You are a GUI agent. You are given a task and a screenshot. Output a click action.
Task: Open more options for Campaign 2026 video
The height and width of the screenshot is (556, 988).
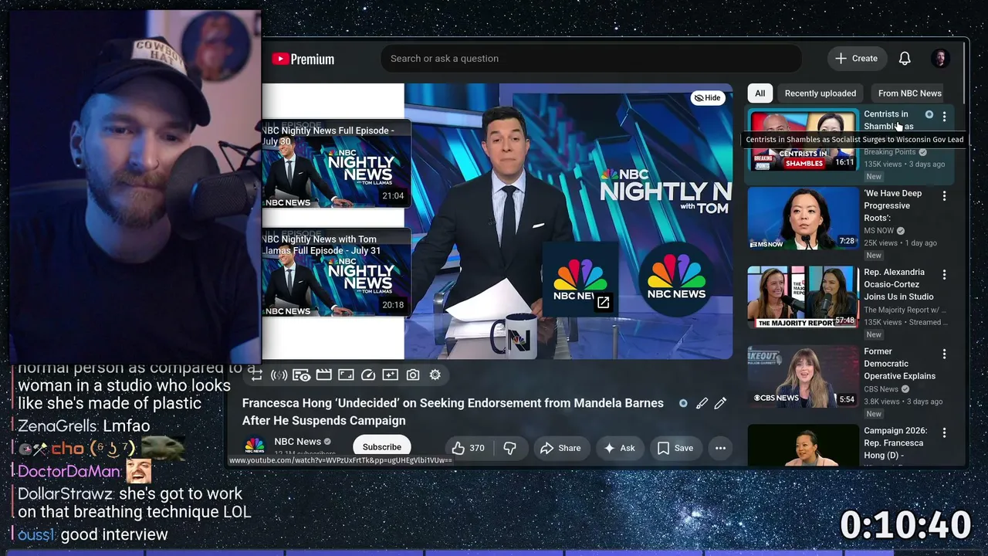[x=944, y=433]
